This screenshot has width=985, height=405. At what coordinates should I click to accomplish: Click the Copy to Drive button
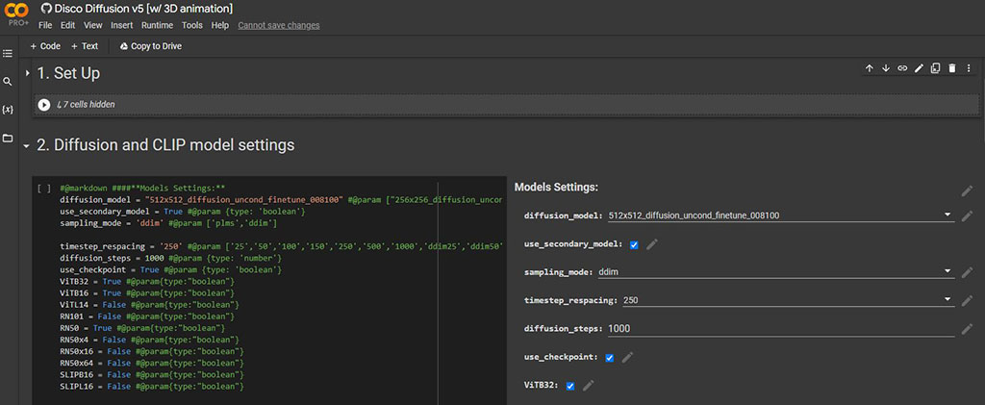coord(150,46)
